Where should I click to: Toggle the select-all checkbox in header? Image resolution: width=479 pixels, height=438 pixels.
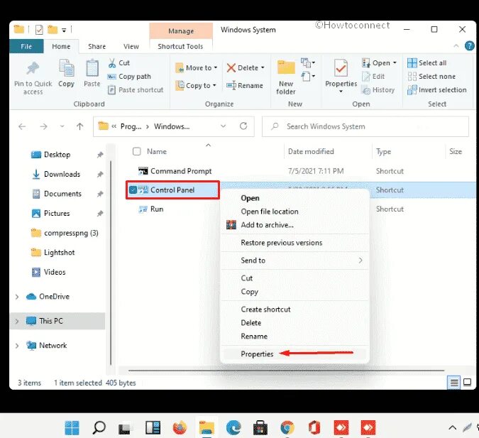coord(136,151)
